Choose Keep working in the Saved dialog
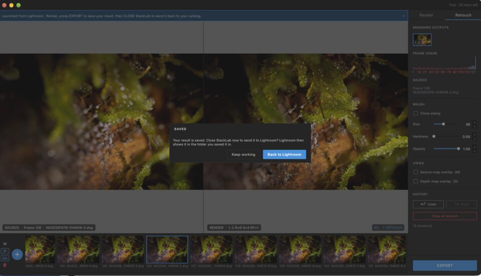481x276 pixels. click(244, 154)
